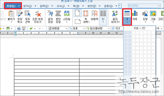This screenshot has height=96, width=164.
Task: Click the 붙이기 paste icon
Action: 11,14
